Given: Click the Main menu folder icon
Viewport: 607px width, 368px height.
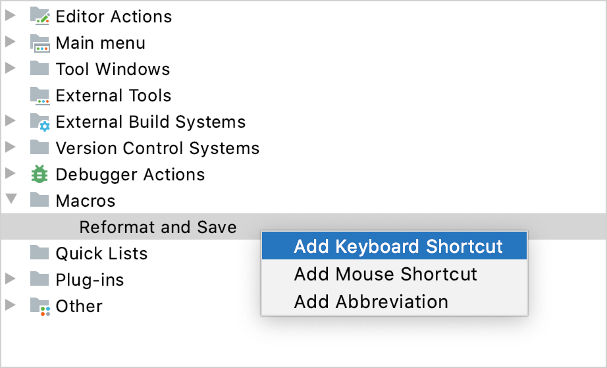Looking at the screenshot, I should point(40,43).
